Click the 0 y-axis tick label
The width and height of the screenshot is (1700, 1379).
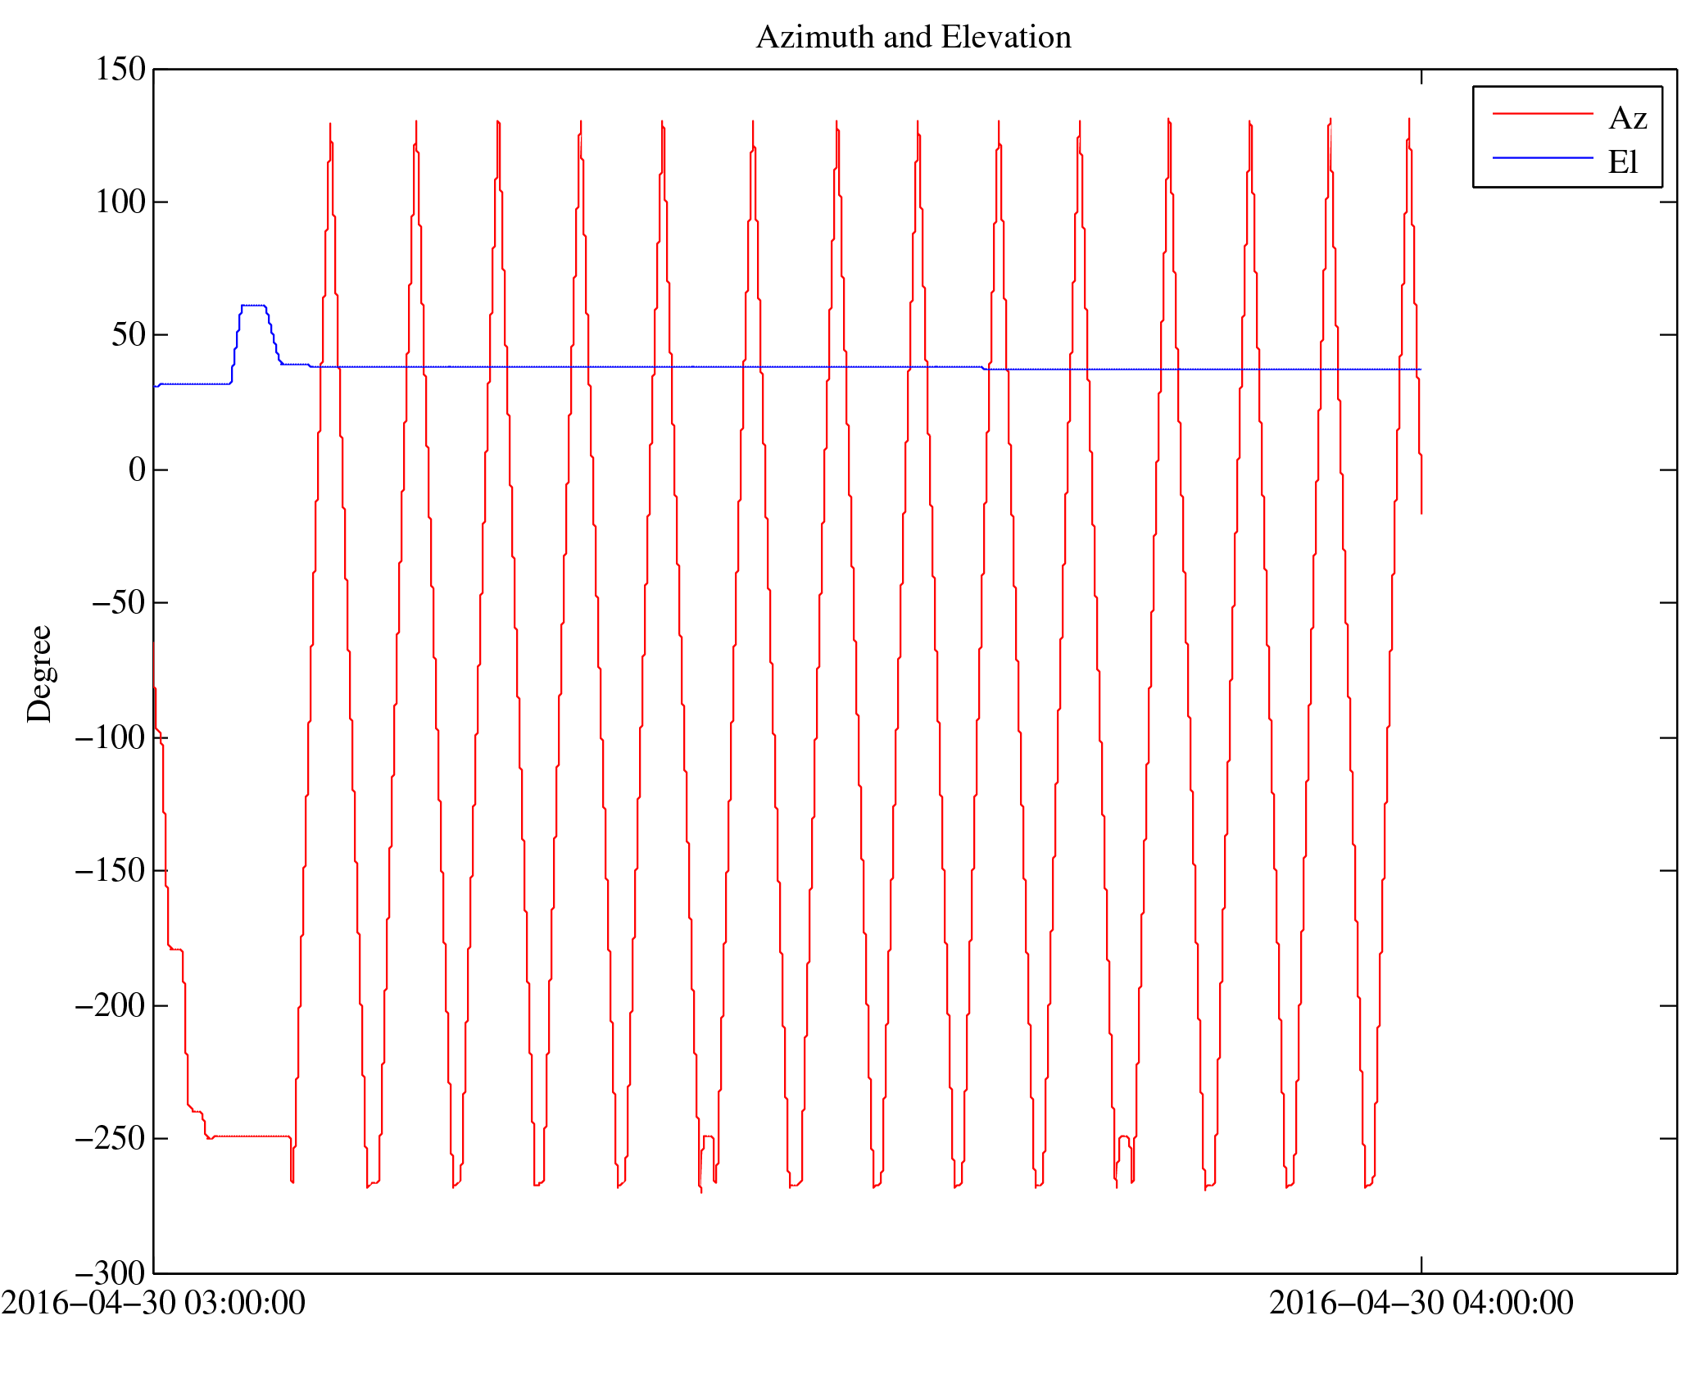click(x=137, y=470)
